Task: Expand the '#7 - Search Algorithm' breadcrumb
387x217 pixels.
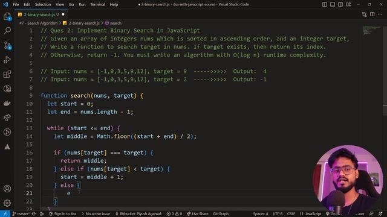Action: click(38, 23)
